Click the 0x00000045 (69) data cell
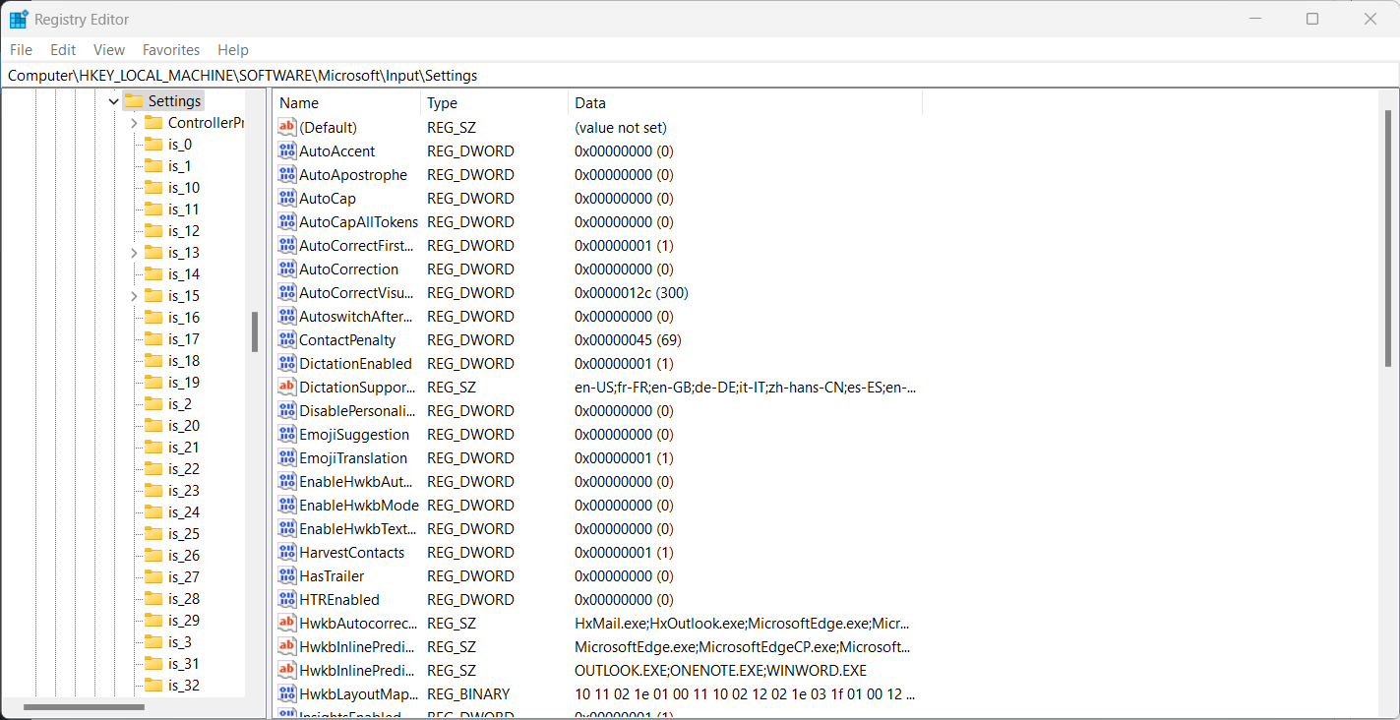Image resolution: width=1400 pixels, height=720 pixels. click(x=628, y=339)
